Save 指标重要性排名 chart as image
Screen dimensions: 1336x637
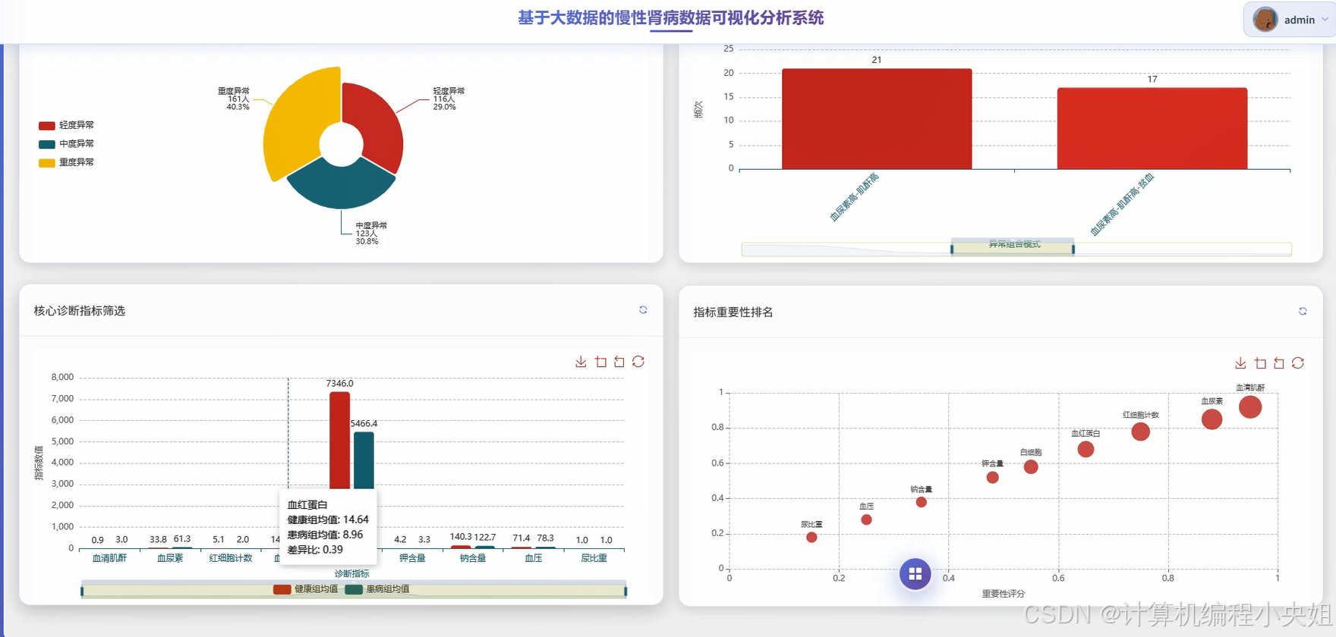point(1240,363)
